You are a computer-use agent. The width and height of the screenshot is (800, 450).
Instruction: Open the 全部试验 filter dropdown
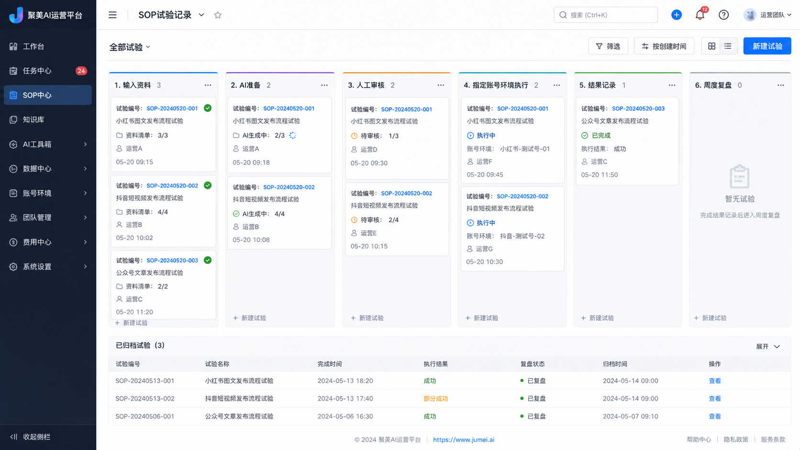130,47
